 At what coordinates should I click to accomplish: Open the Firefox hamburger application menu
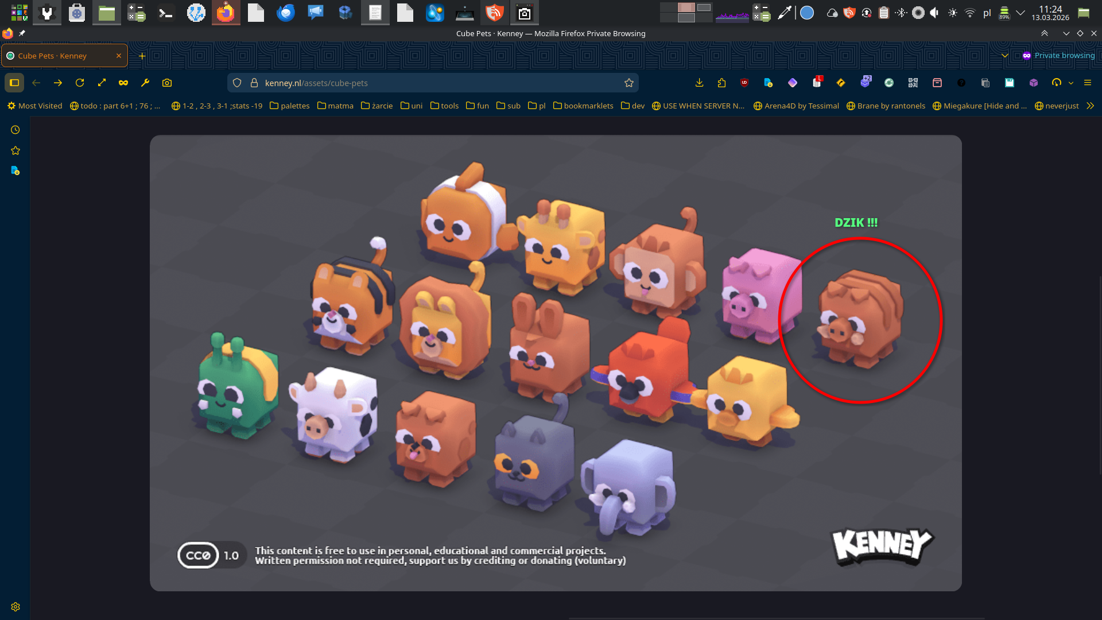coord(1088,83)
